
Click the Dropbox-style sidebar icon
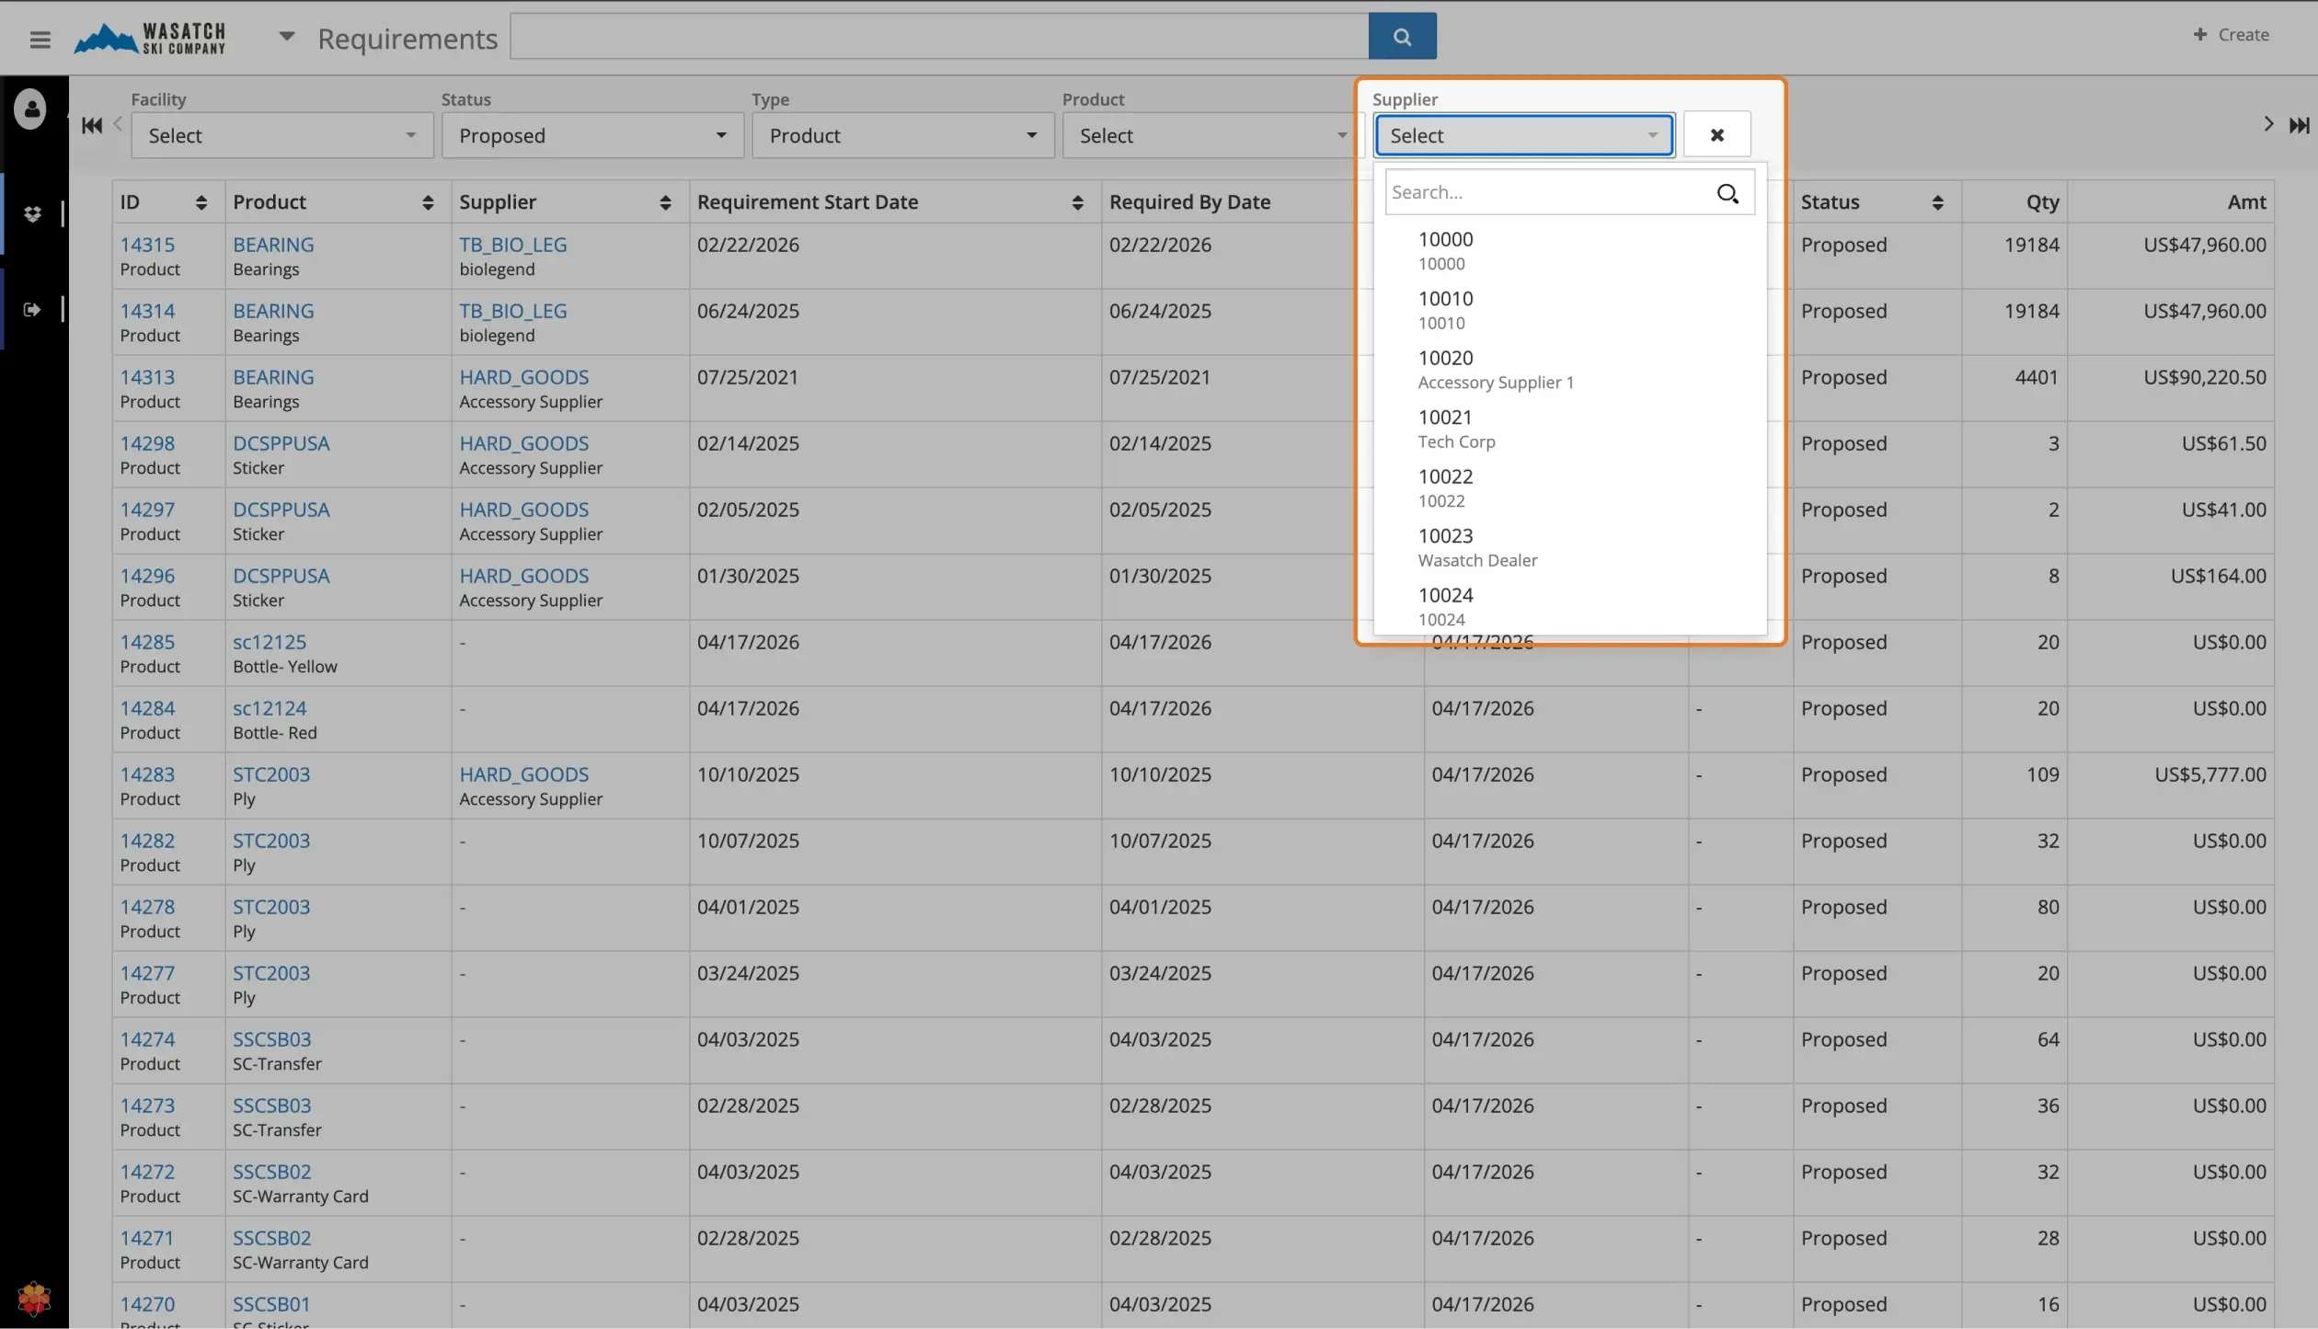point(32,214)
